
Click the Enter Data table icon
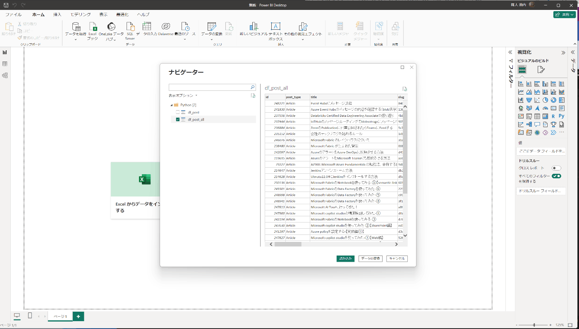click(147, 26)
